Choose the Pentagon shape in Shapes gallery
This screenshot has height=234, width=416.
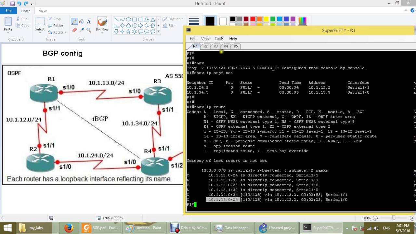[x=128, y=26]
